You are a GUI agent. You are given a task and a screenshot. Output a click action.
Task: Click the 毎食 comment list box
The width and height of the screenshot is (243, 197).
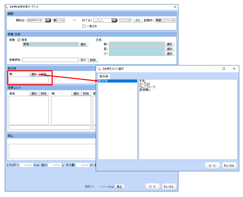click(29, 110)
